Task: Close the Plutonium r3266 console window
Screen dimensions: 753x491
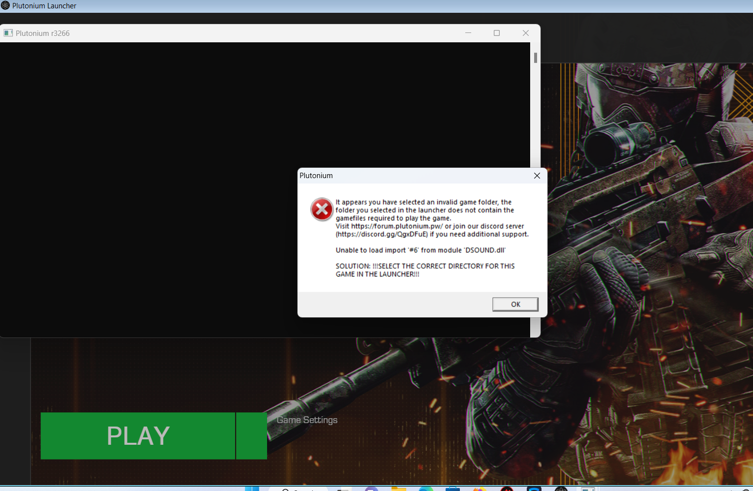Action: click(x=525, y=33)
